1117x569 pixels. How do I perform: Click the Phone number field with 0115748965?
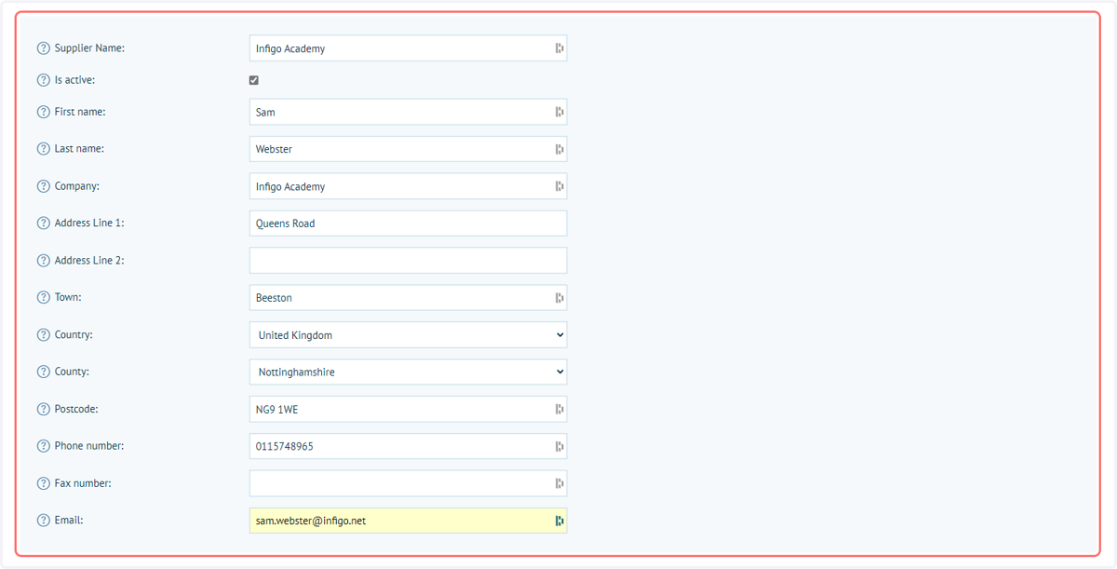point(408,446)
